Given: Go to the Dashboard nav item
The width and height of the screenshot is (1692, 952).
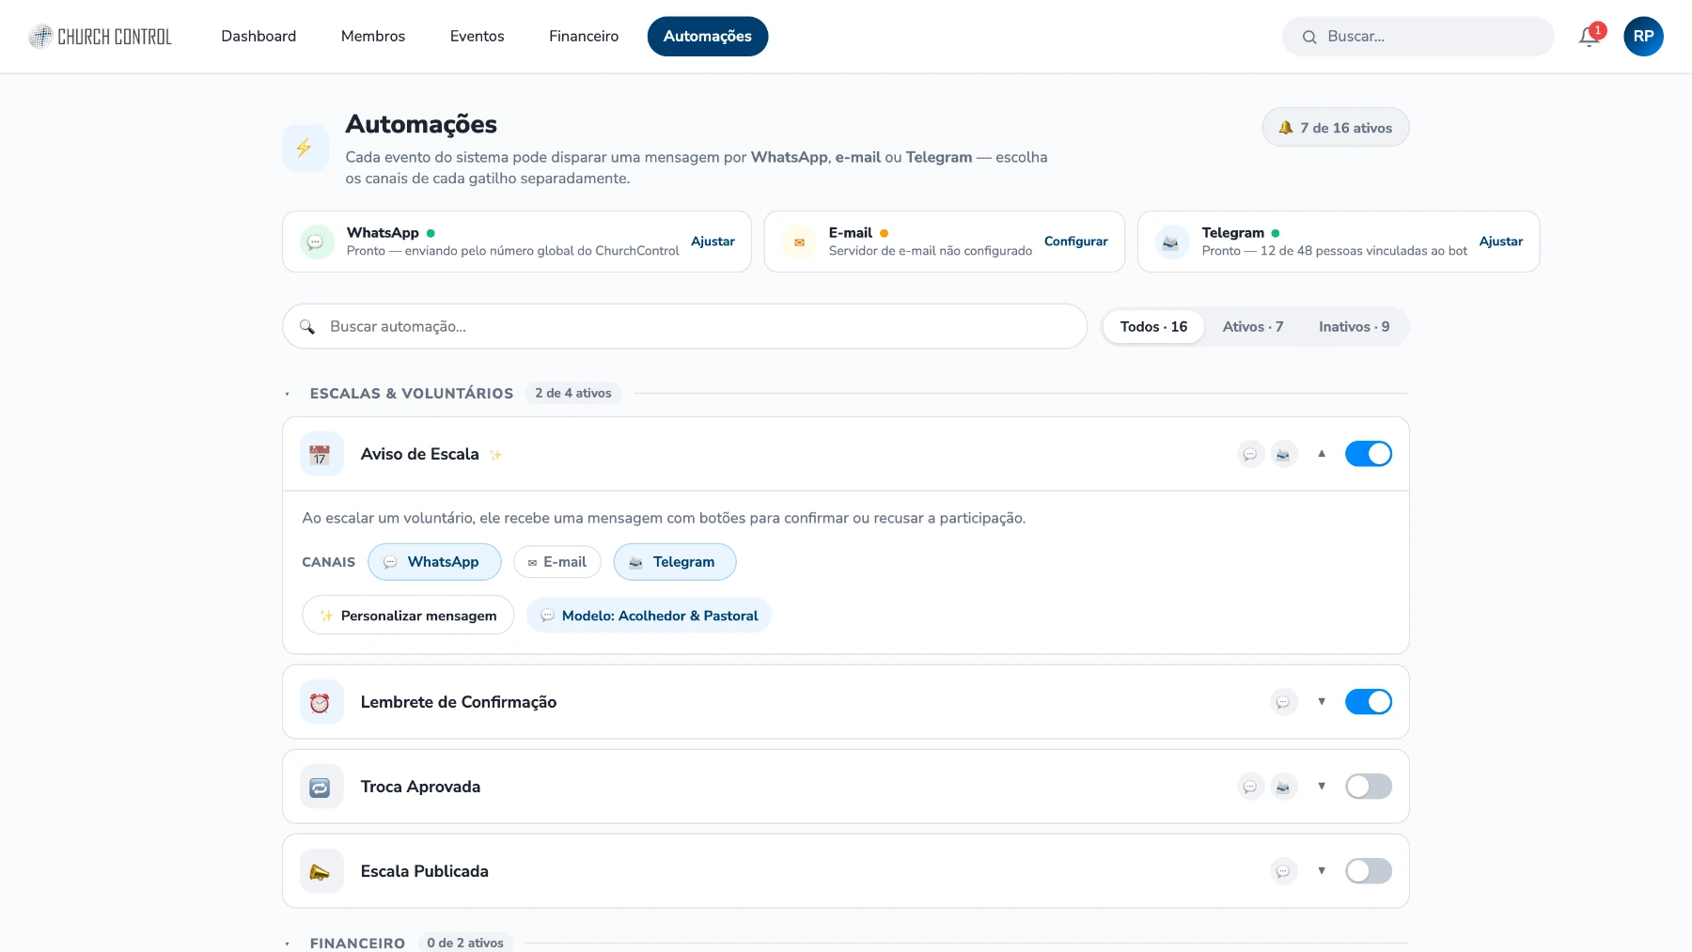Looking at the screenshot, I should 258,37.
